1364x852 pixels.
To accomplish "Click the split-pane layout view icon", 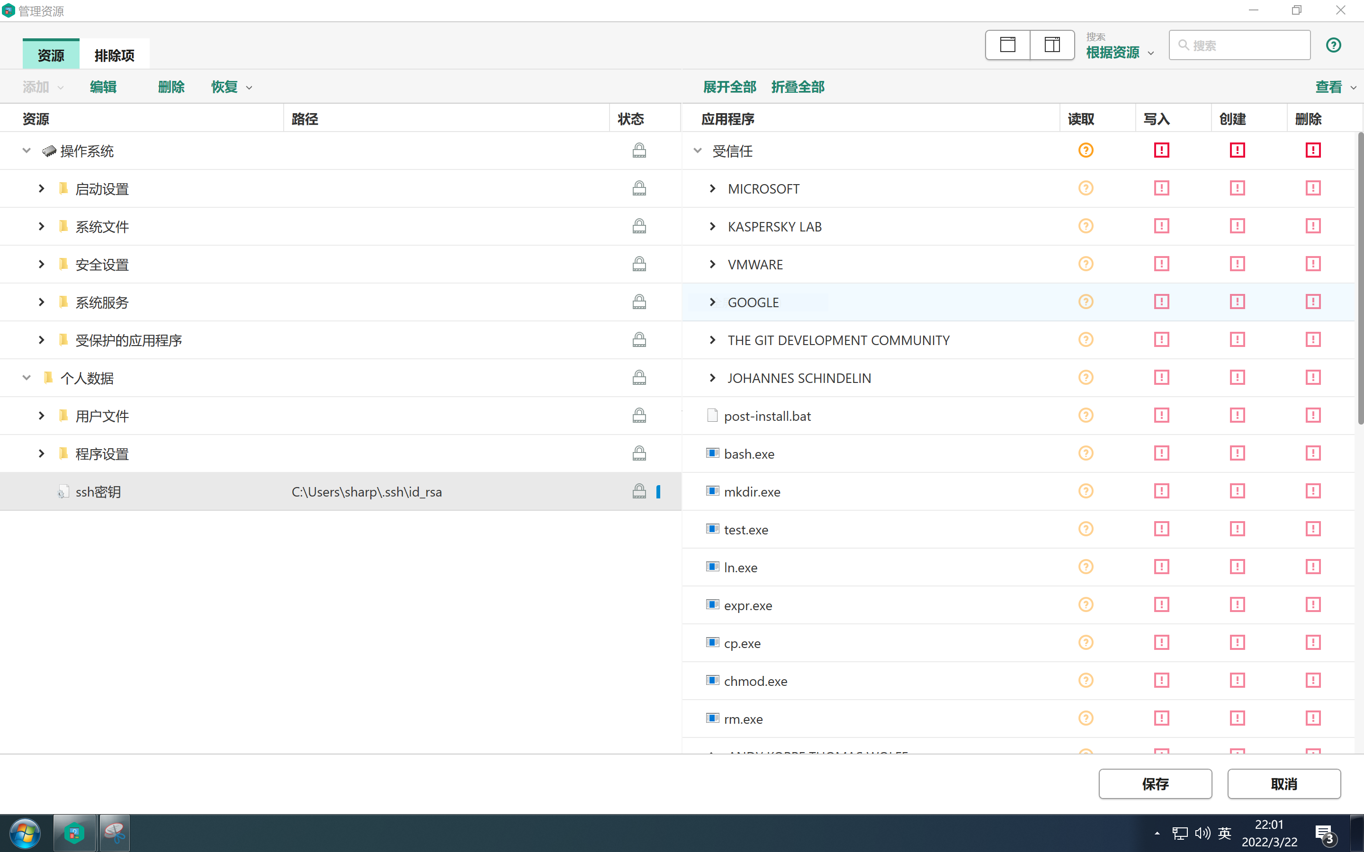I will 1052,45.
